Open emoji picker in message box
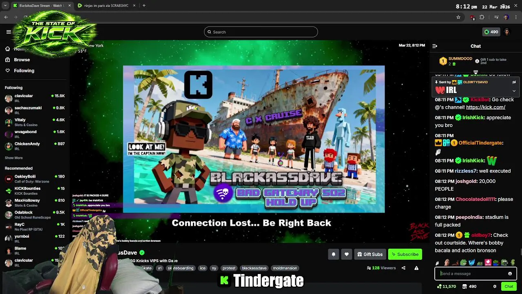 click(510, 274)
